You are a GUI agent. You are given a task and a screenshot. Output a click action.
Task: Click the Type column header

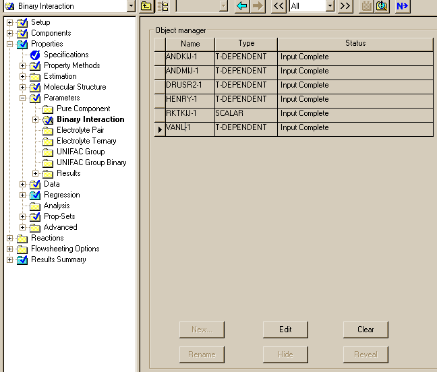246,44
